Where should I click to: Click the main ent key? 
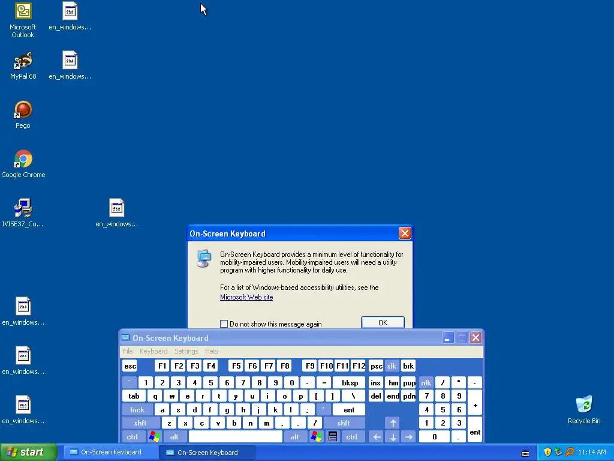coord(349,409)
